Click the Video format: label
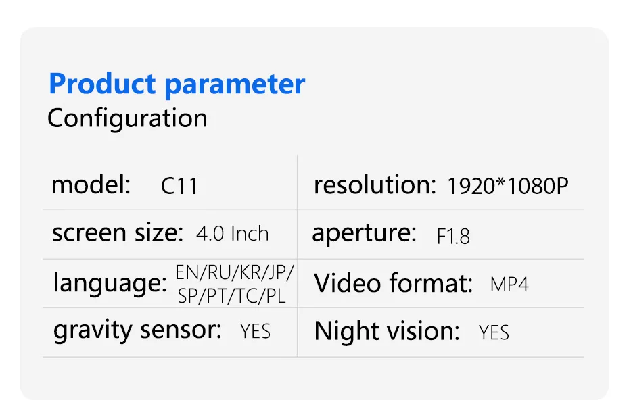The width and height of the screenshot is (629, 419). pyautogui.click(x=393, y=283)
